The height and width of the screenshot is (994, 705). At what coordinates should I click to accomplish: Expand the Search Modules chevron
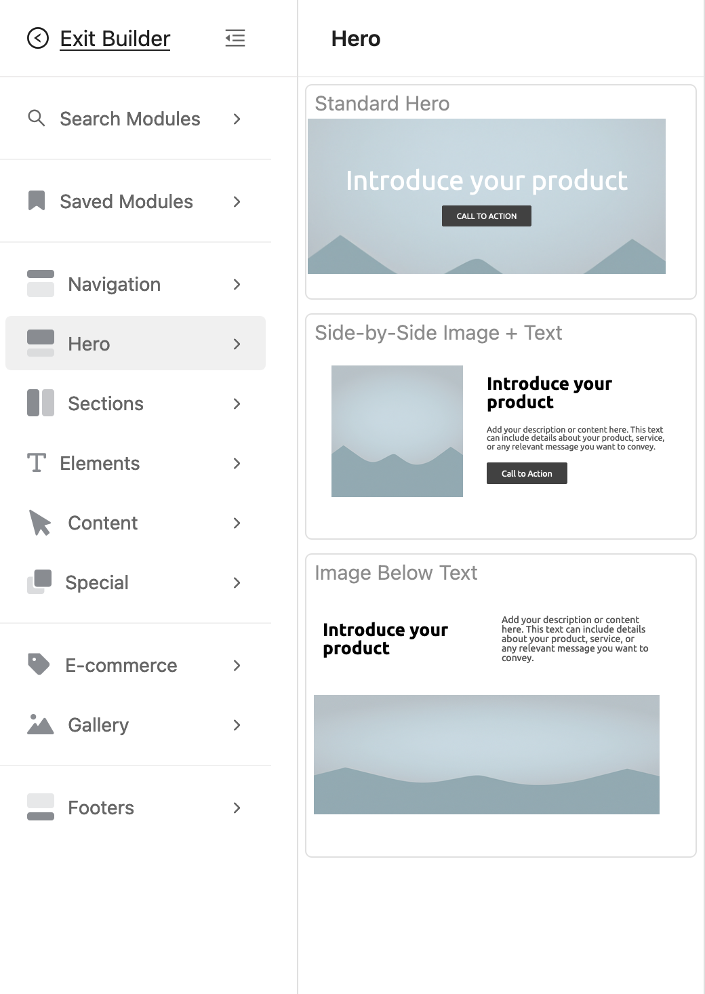[237, 119]
